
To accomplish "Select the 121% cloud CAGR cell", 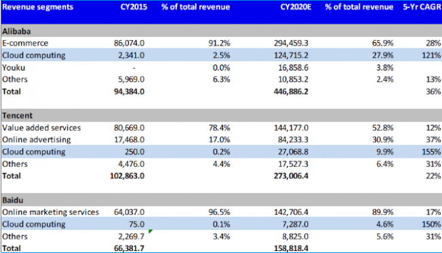I will point(431,55).
